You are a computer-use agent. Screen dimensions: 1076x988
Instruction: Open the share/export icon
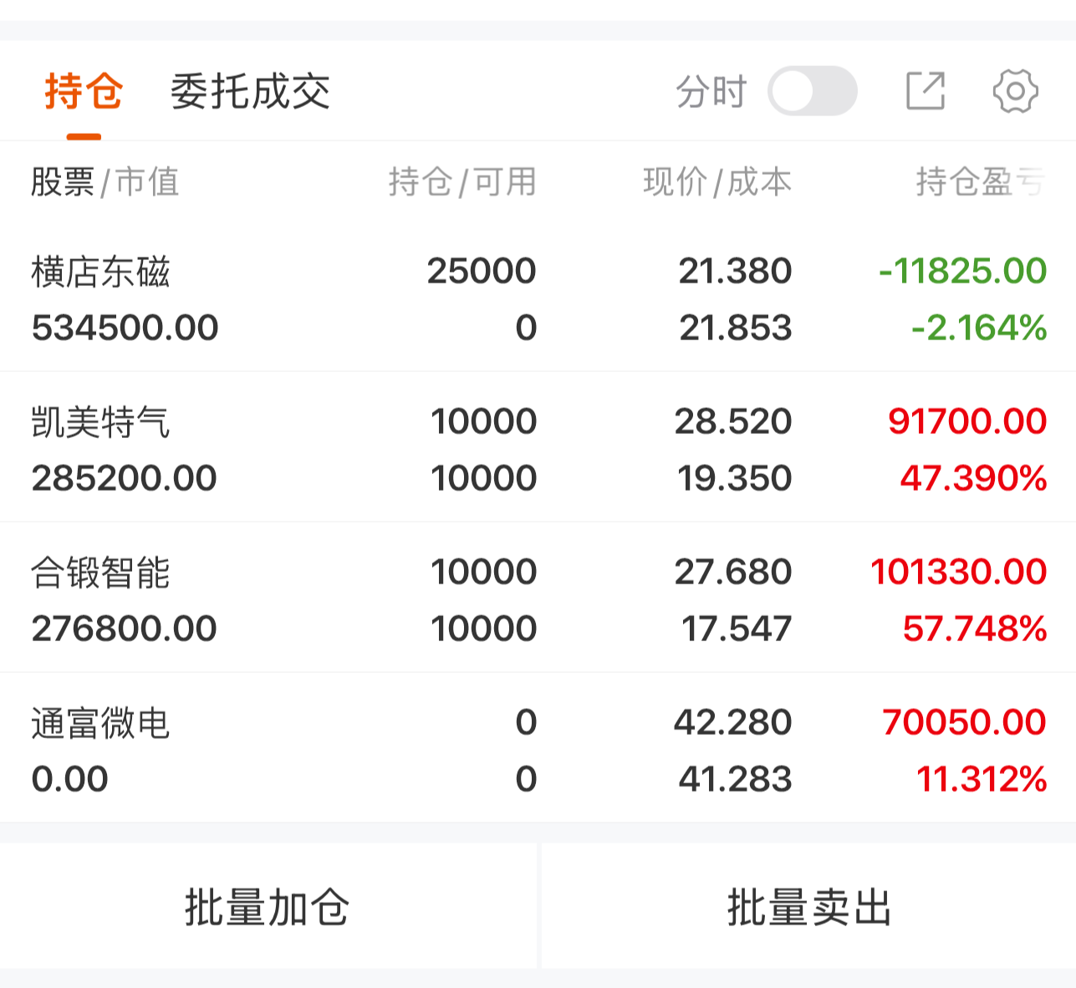[926, 91]
